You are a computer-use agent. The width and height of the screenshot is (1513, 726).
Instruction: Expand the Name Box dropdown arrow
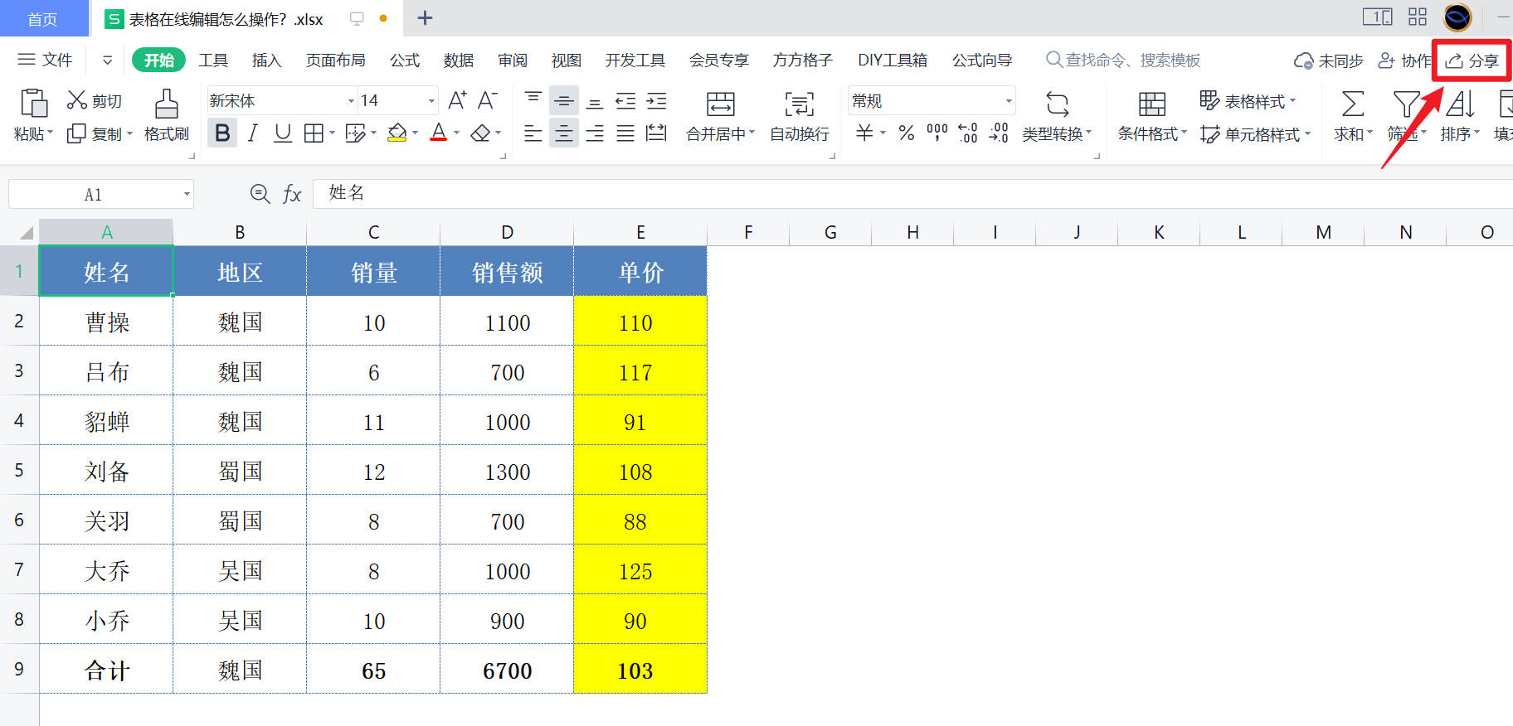click(x=187, y=195)
